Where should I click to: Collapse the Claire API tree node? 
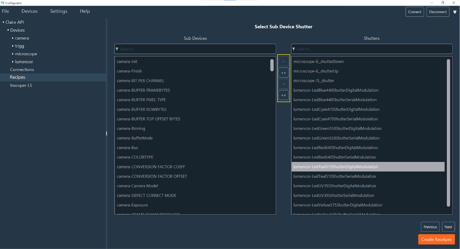[3, 22]
